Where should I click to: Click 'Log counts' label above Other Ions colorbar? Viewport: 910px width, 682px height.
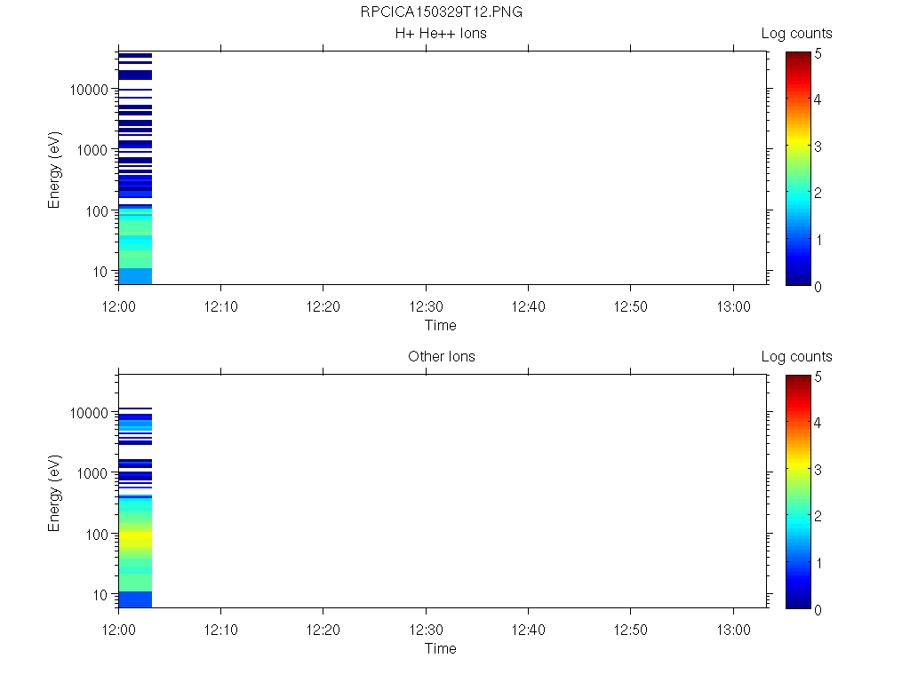(796, 357)
